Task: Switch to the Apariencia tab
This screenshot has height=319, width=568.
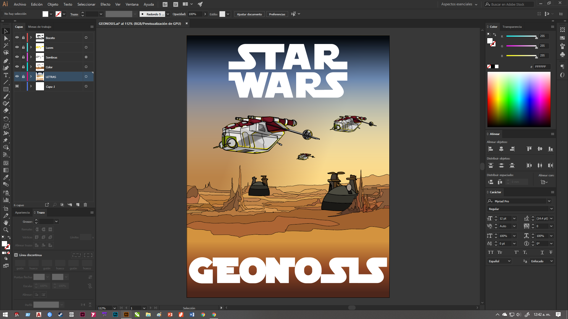Action: (22, 212)
